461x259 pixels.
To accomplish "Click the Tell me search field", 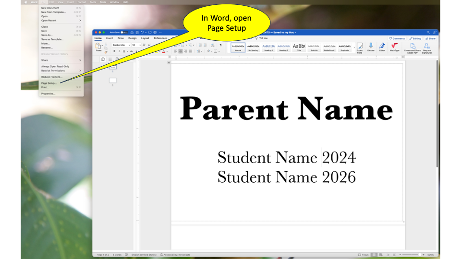I will click(x=261, y=38).
